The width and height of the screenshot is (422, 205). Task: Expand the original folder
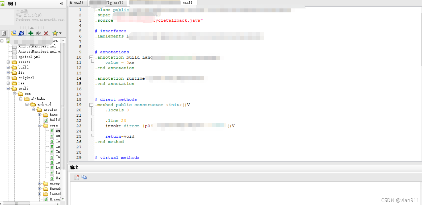(x=8, y=78)
